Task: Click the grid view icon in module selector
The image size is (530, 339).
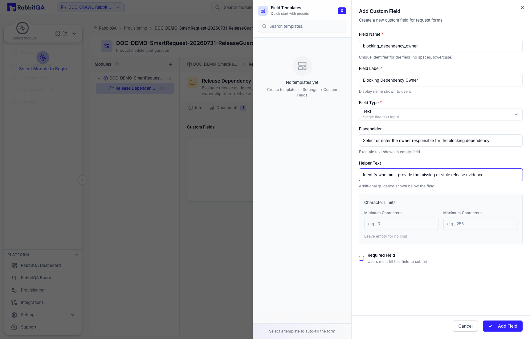Action: 58,34
